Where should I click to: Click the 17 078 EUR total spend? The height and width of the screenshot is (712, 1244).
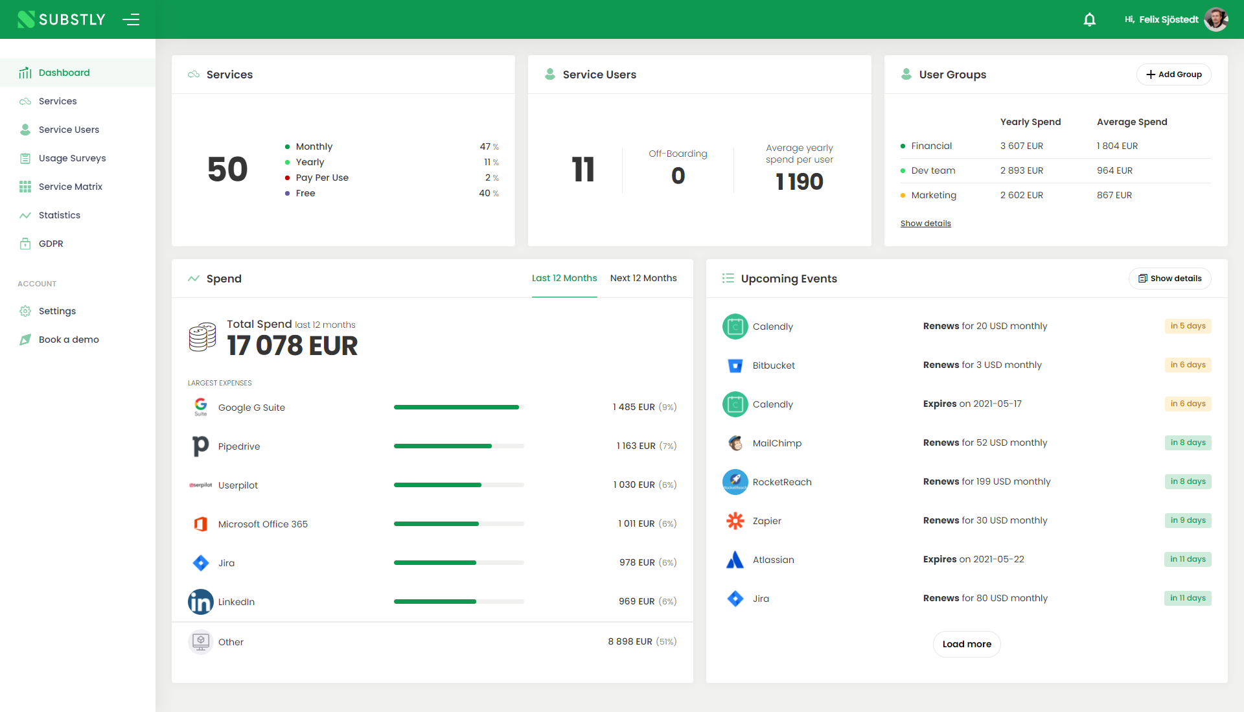click(x=292, y=345)
